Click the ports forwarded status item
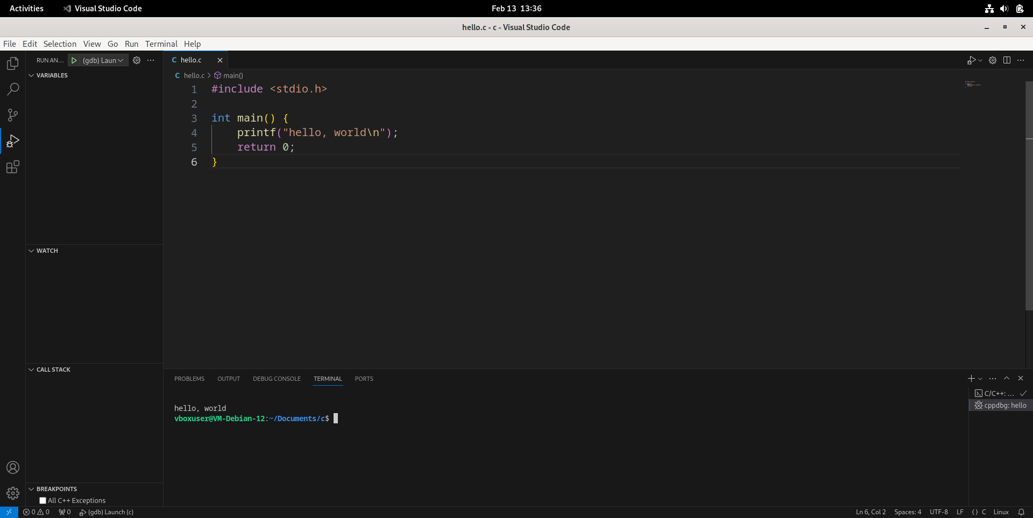The height and width of the screenshot is (518, 1033). click(65, 512)
